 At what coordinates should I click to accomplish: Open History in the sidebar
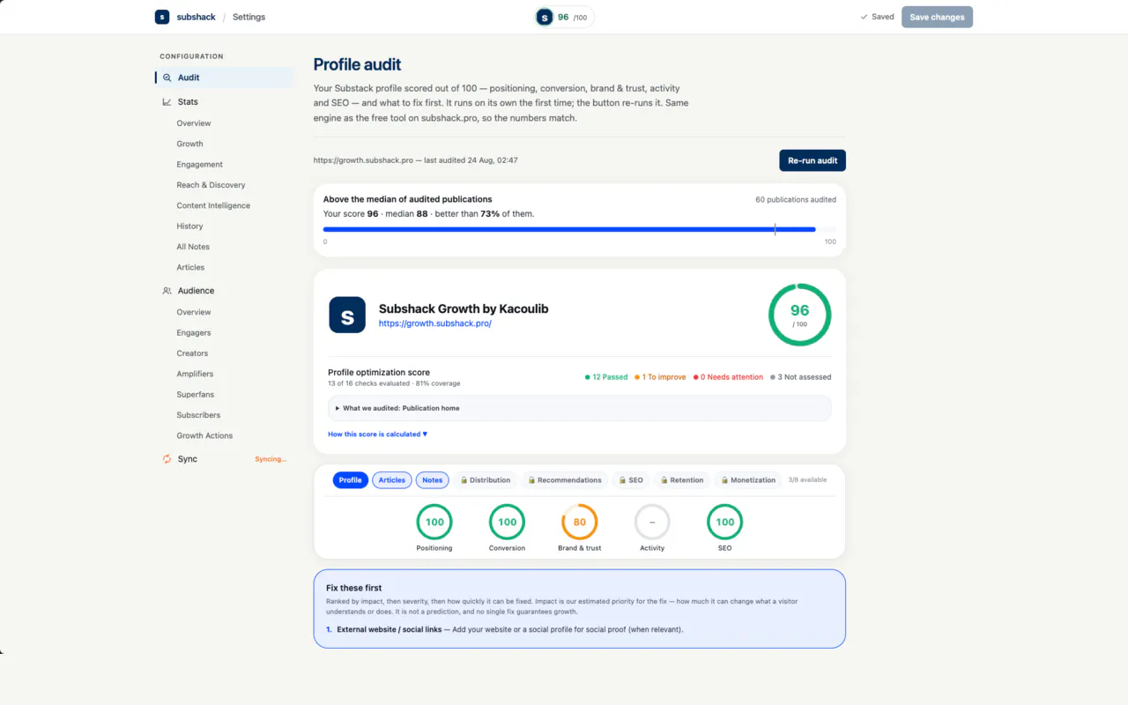pyautogui.click(x=189, y=226)
